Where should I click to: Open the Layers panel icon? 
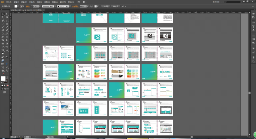pos(254,57)
